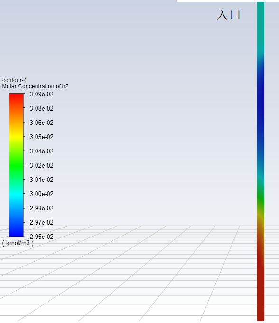Click the ( kmol/m3 ) unit label
This screenshot has width=279, height=323.
click(x=18, y=243)
